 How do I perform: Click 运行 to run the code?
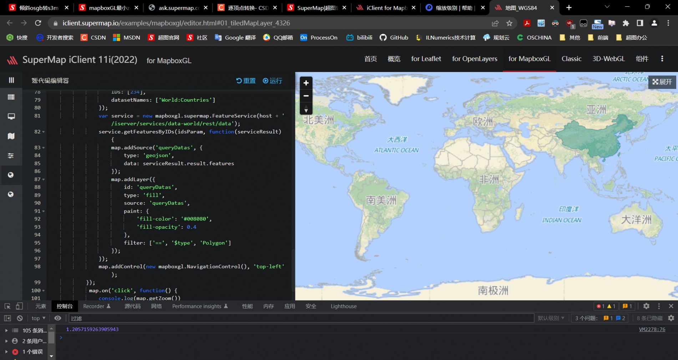[272, 81]
